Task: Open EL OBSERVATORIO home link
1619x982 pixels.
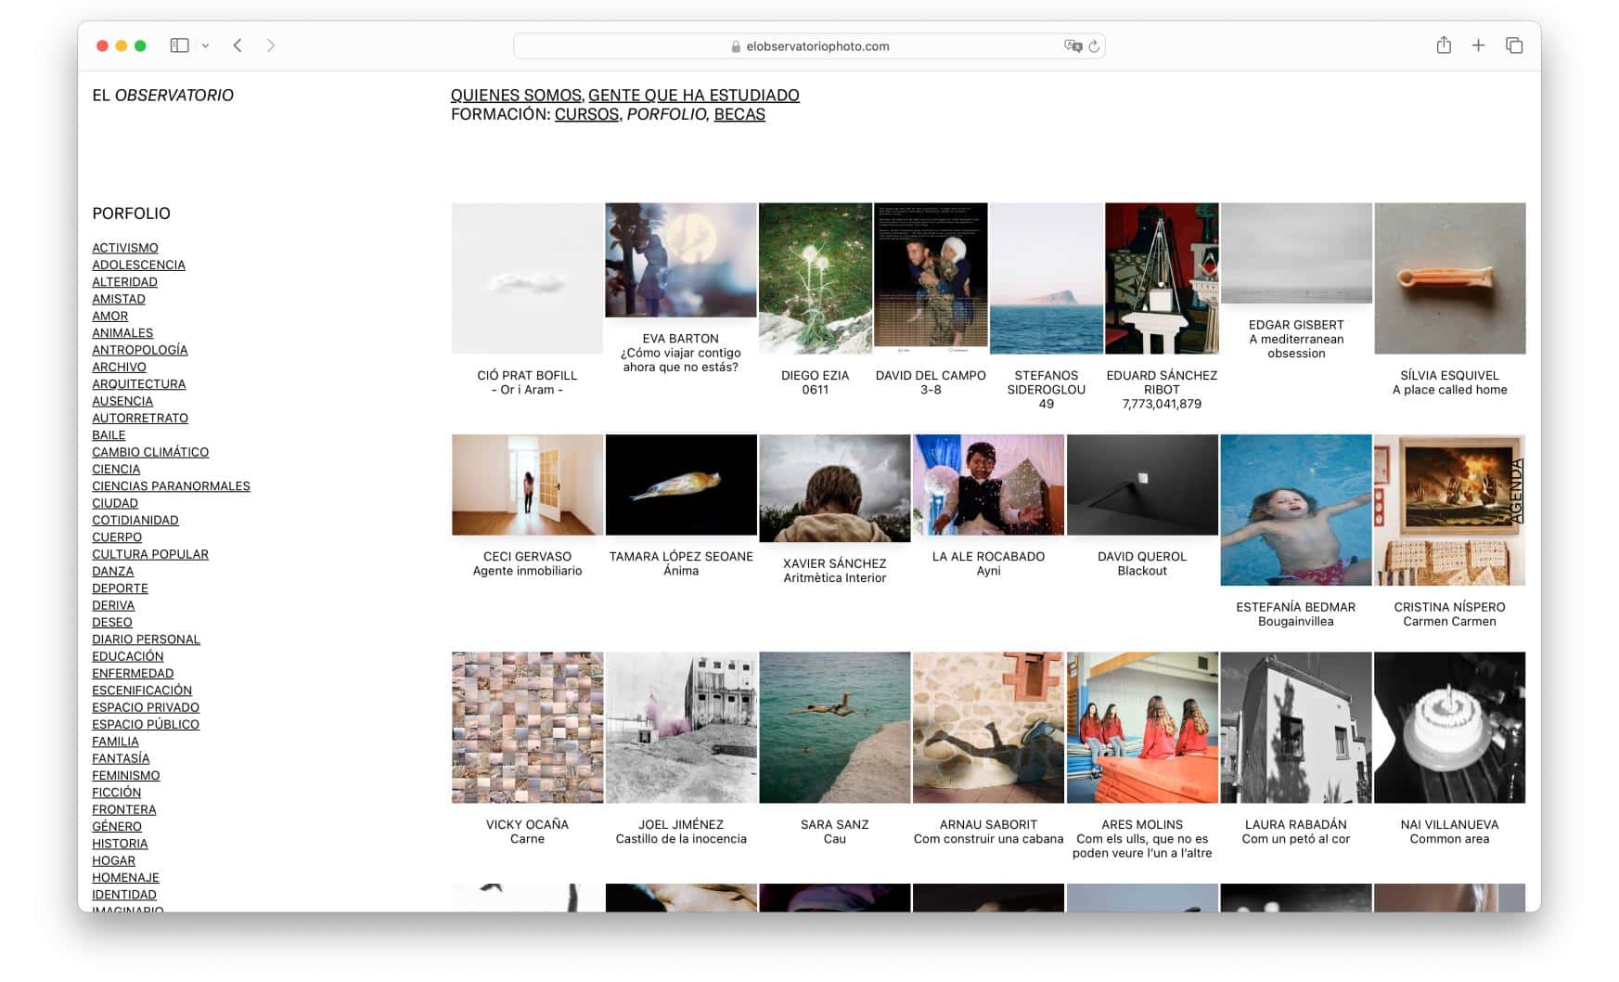Action: [162, 95]
